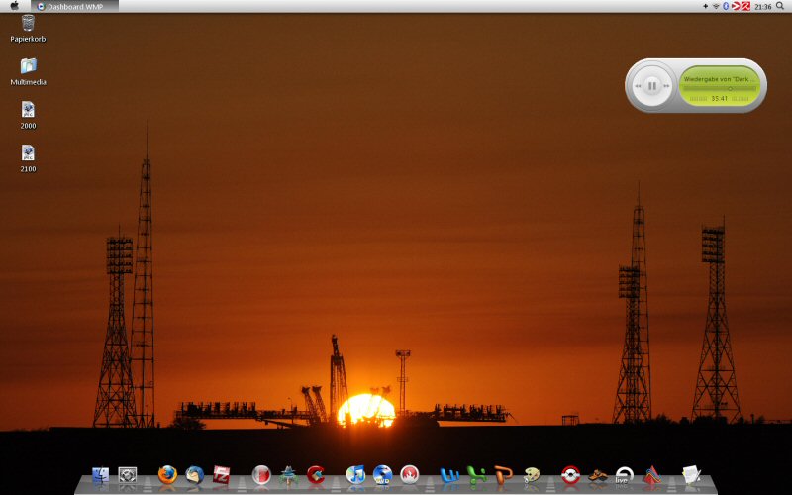This screenshot has width=792, height=495.
Task: Launch Firefox from the dock
Action: (166, 474)
